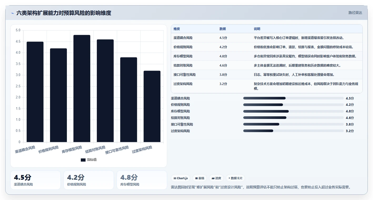This screenshot has width=373, height=200.
Task: Click description starting 价格和优惠会影响订单
Action: point(304,47)
